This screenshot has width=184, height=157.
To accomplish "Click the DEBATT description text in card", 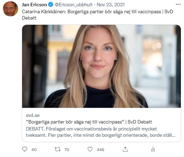I will pos(101,132).
